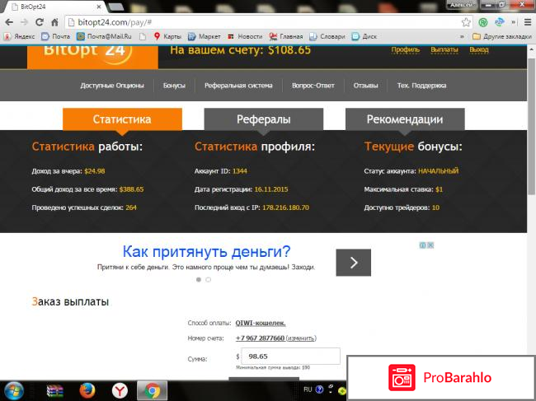This screenshot has height=401, width=536.
Task: Open Профиль link in header
Action: pyautogui.click(x=405, y=50)
